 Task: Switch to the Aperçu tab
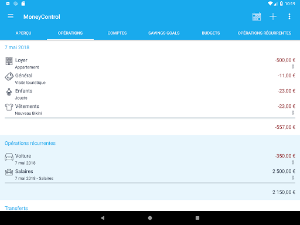click(23, 33)
